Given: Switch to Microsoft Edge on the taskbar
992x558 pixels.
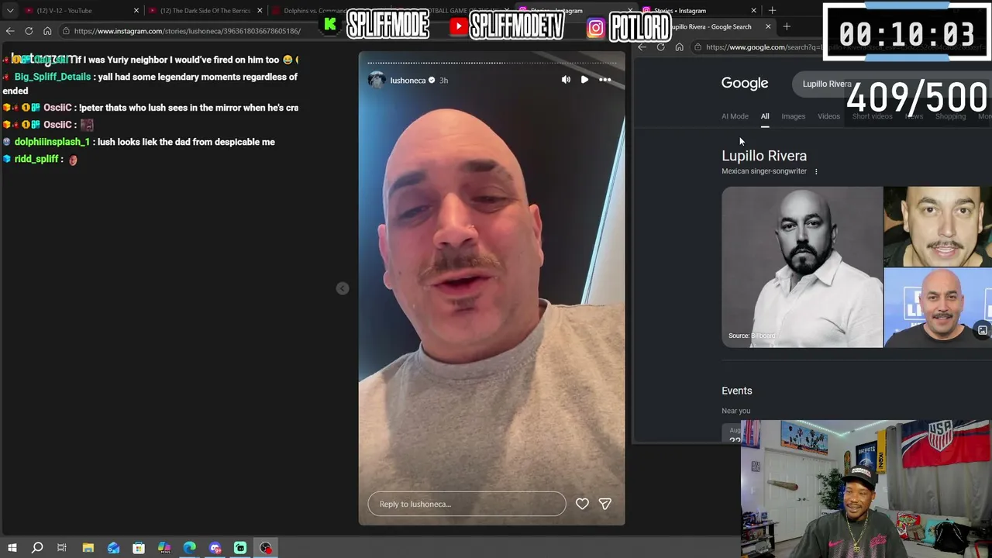Looking at the screenshot, I should [190, 548].
